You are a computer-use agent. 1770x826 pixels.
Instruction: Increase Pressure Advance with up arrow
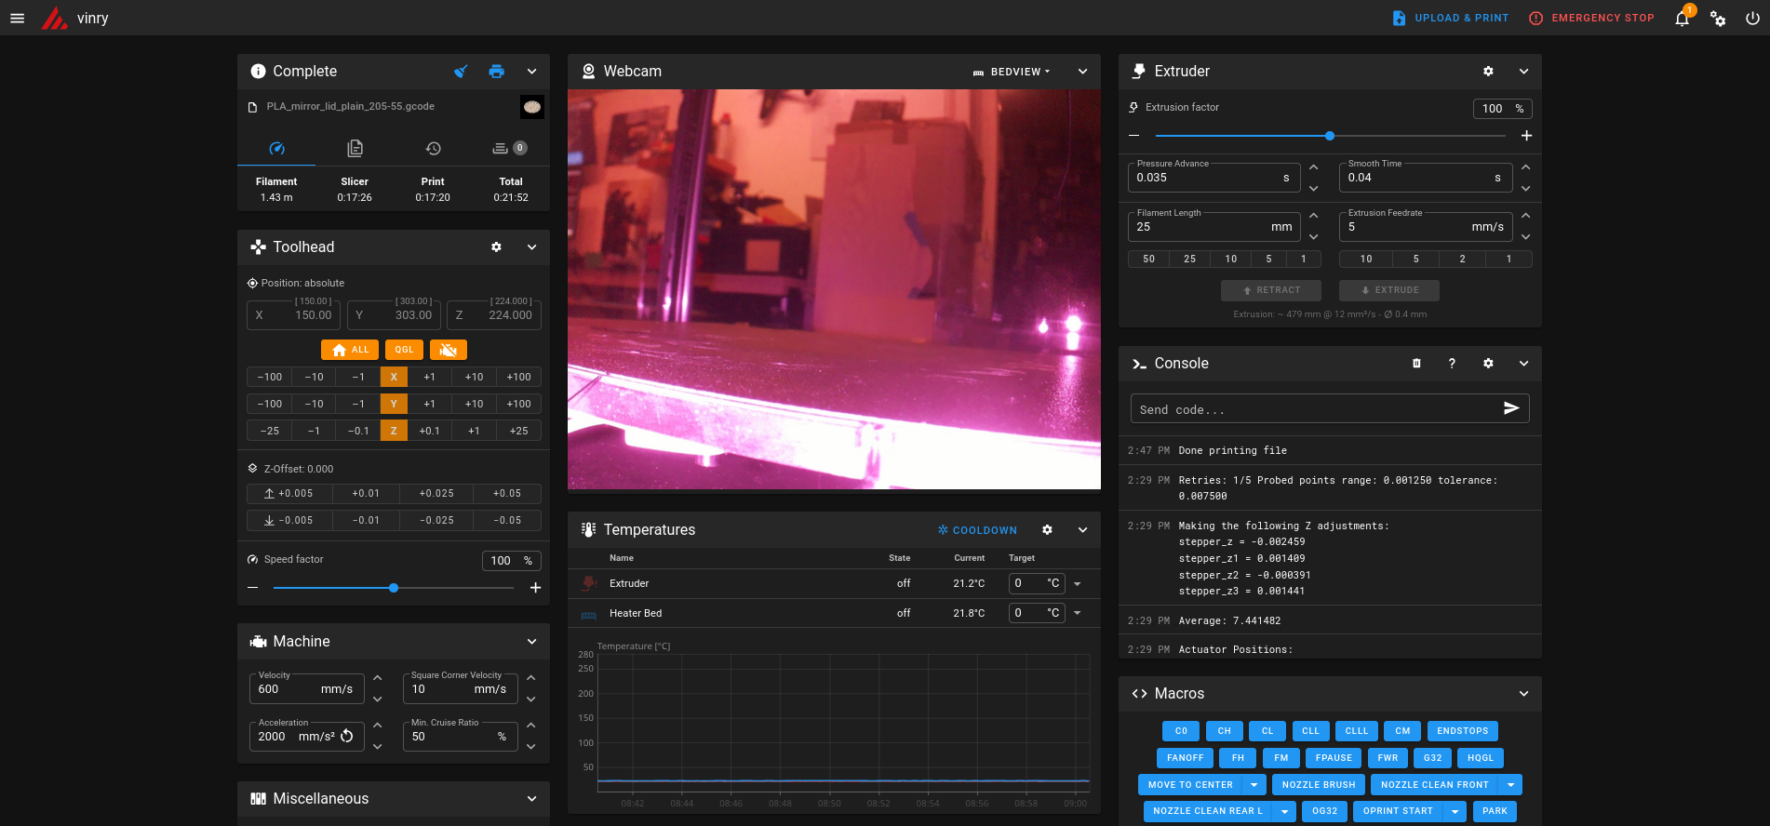coord(1313,167)
